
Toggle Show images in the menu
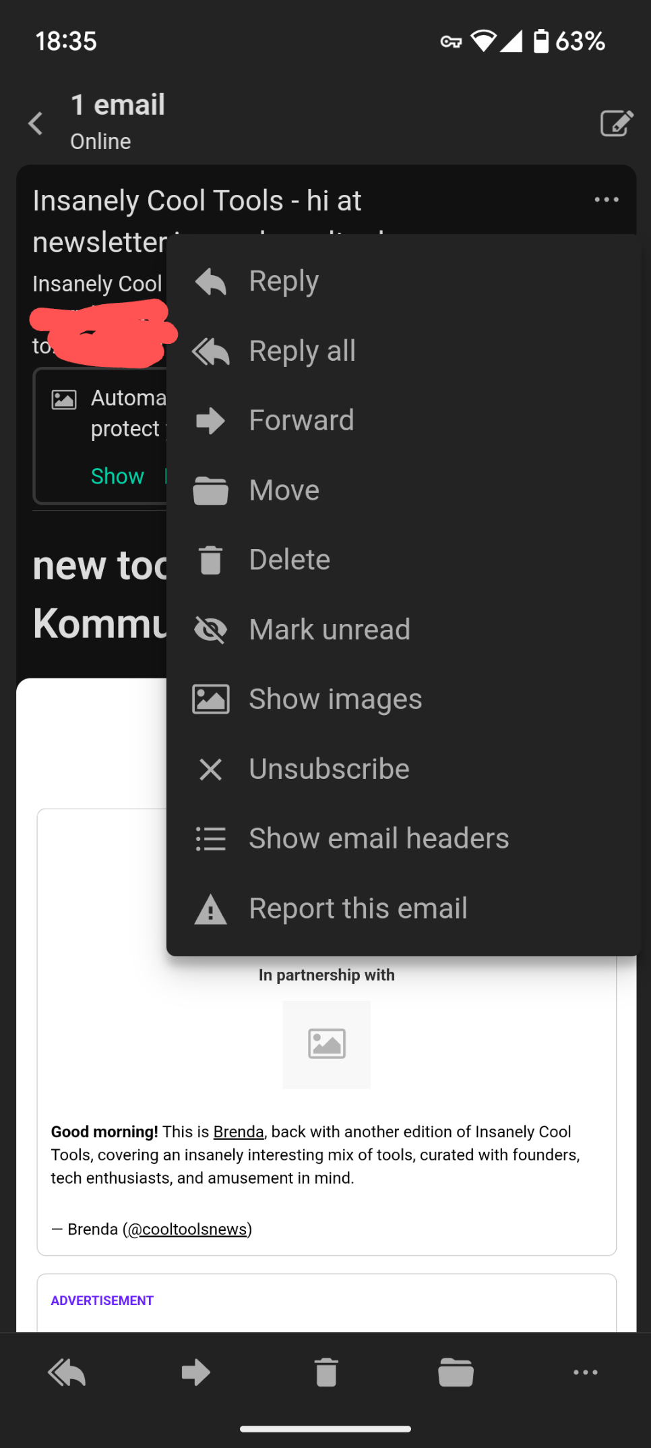click(335, 699)
